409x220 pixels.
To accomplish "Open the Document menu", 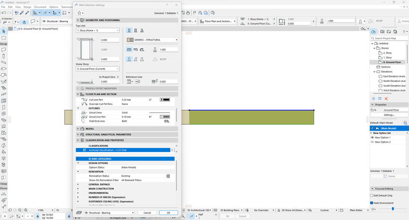I will [40, 7].
